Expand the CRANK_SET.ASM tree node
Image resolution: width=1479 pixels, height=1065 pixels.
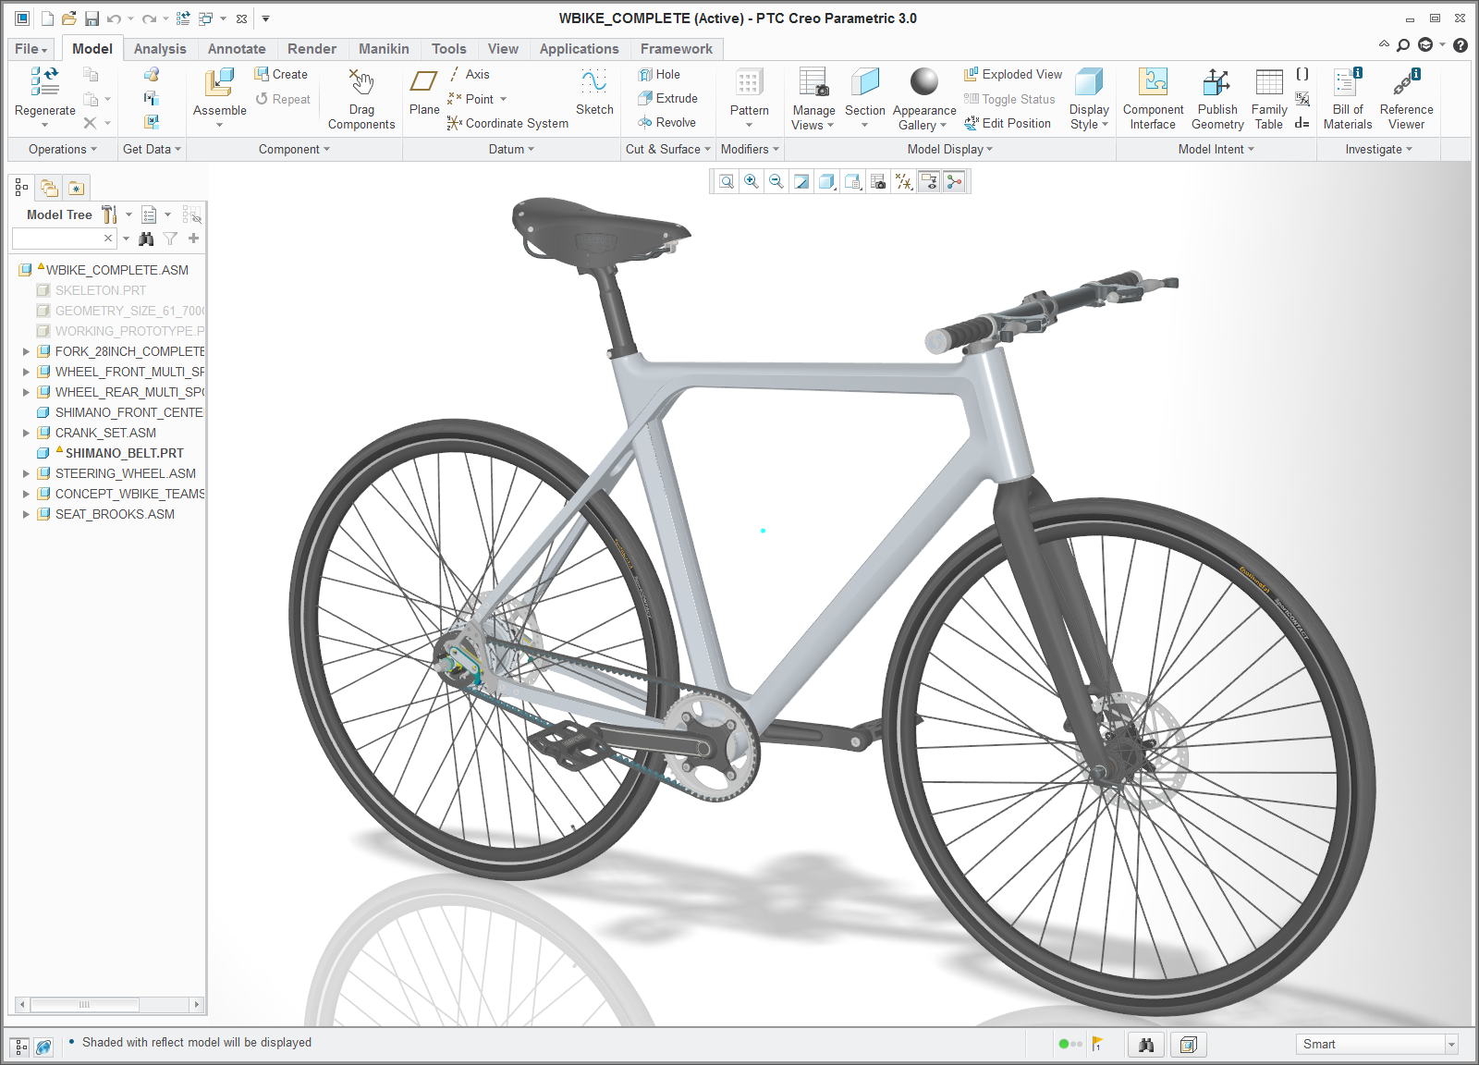click(25, 433)
